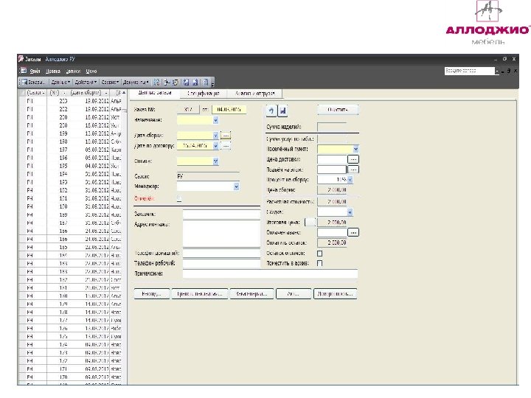The image size is (531, 398).
Task: Click the ellipsis button beside Подъём на этаж
Action: (353, 170)
